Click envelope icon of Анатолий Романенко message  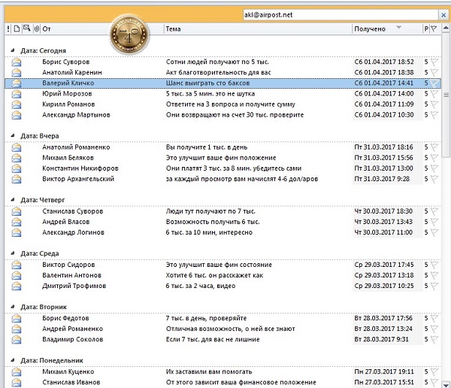[17, 147]
